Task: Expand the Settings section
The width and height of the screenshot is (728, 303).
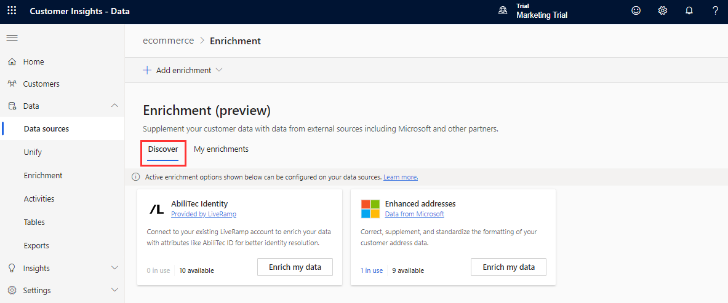Action: pyautogui.click(x=114, y=290)
